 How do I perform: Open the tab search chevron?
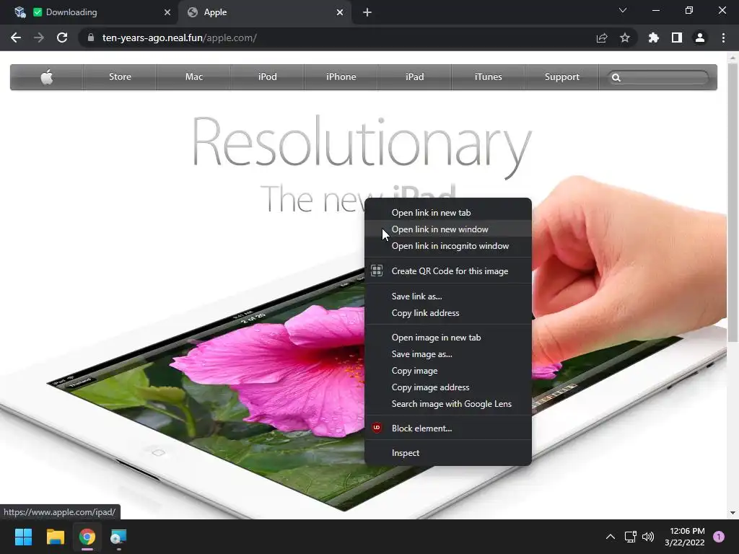[x=623, y=10]
